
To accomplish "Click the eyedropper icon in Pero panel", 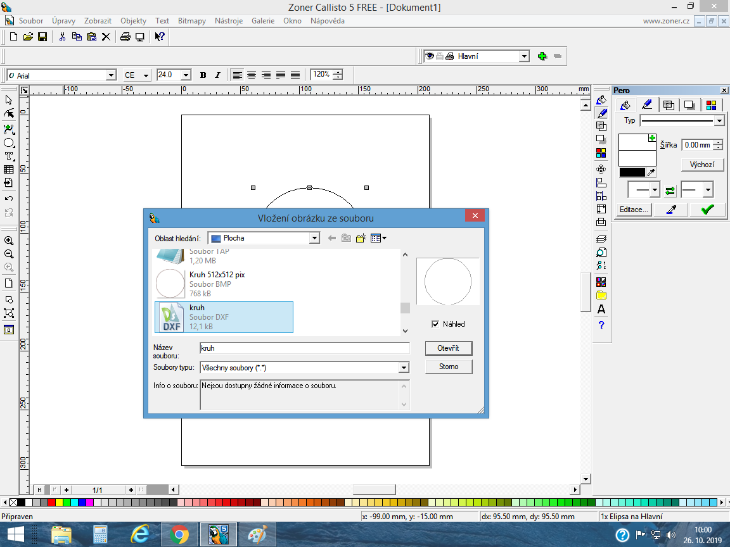I will coord(671,210).
